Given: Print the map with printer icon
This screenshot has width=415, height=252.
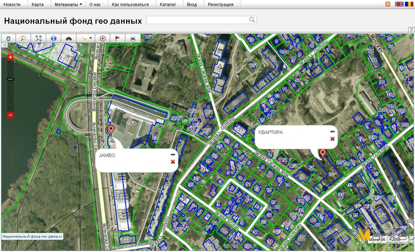Looking at the screenshot, I should (133, 38).
